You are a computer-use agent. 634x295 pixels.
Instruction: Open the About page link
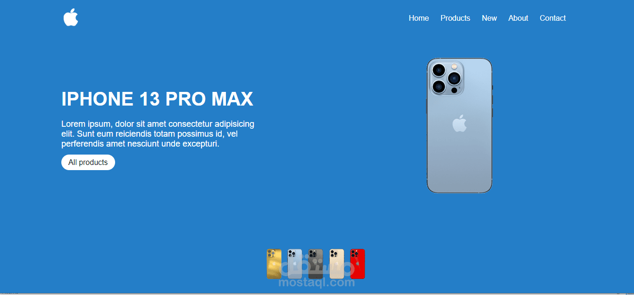point(518,18)
